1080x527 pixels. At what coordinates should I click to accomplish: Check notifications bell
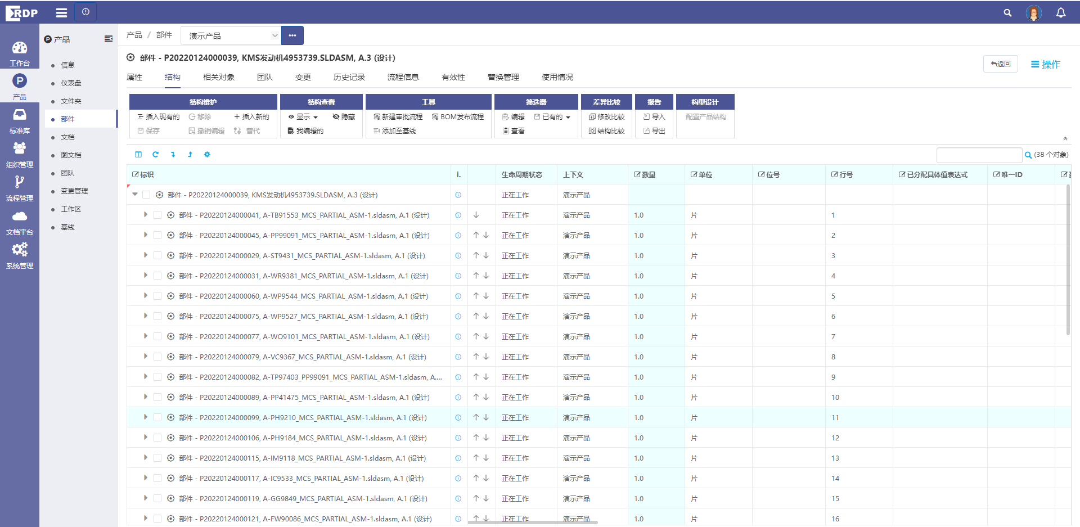point(1061,12)
